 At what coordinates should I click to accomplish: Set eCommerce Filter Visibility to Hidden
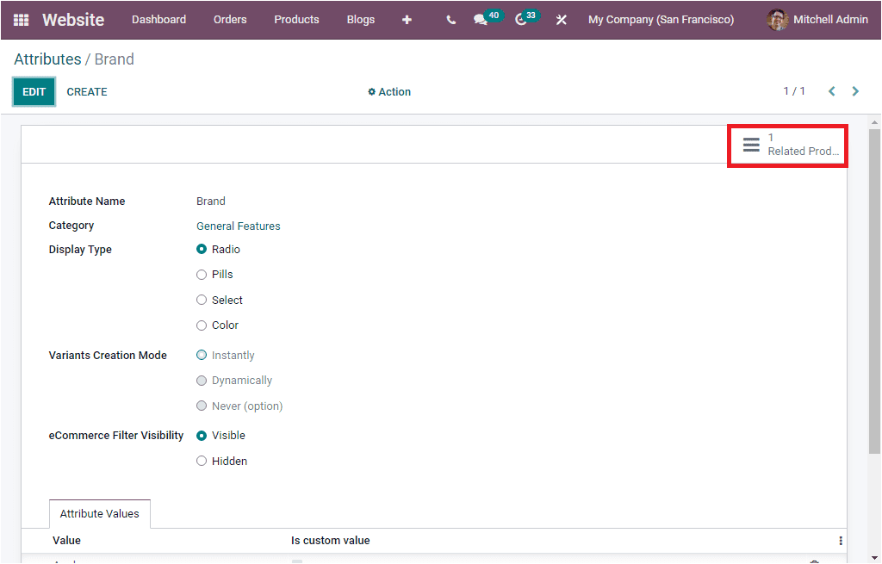(x=201, y=461)
